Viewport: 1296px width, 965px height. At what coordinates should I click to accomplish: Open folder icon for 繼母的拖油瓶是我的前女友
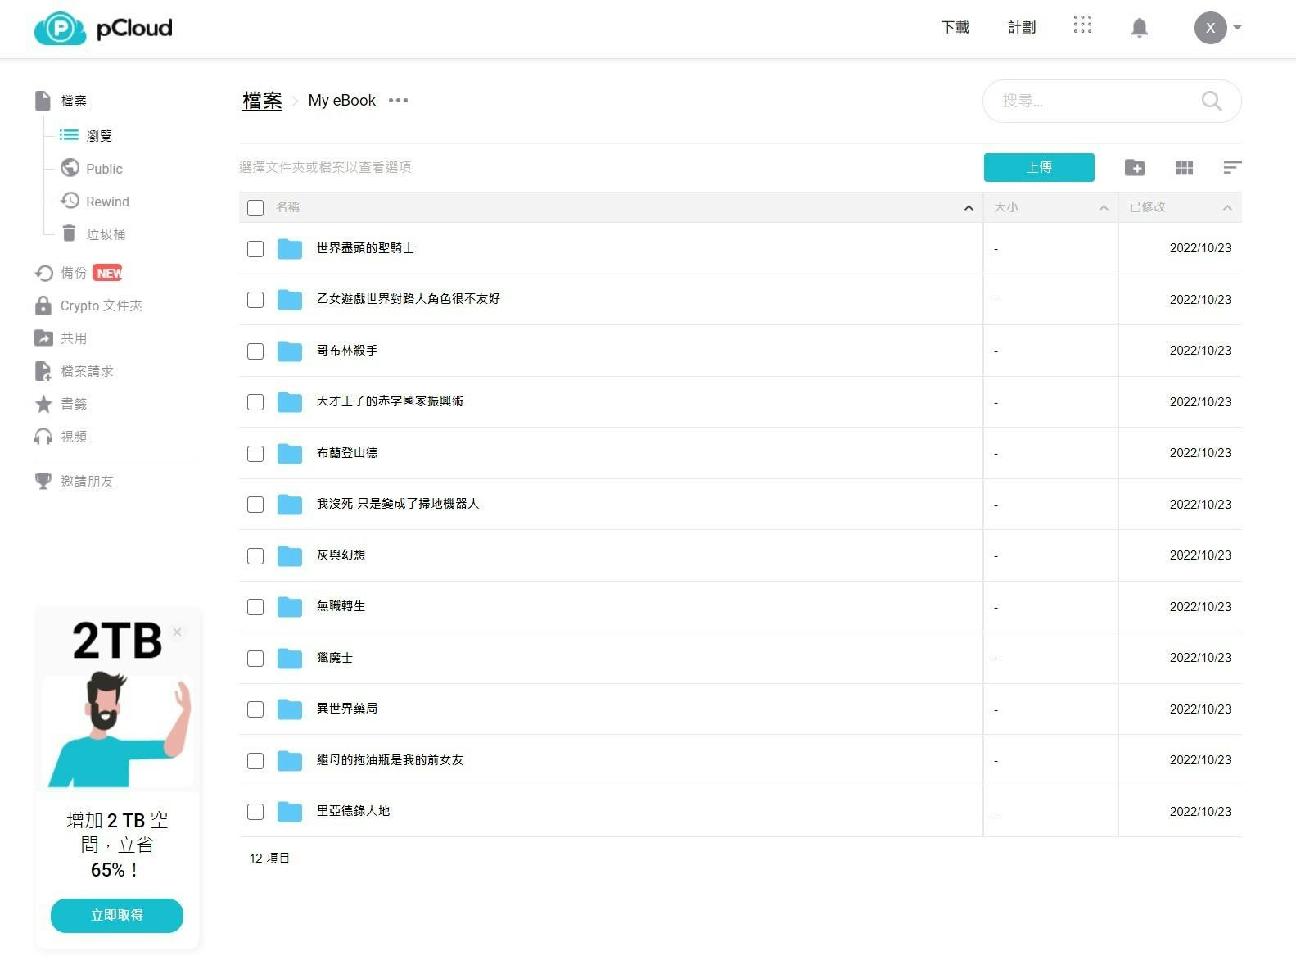coord(290,761)
